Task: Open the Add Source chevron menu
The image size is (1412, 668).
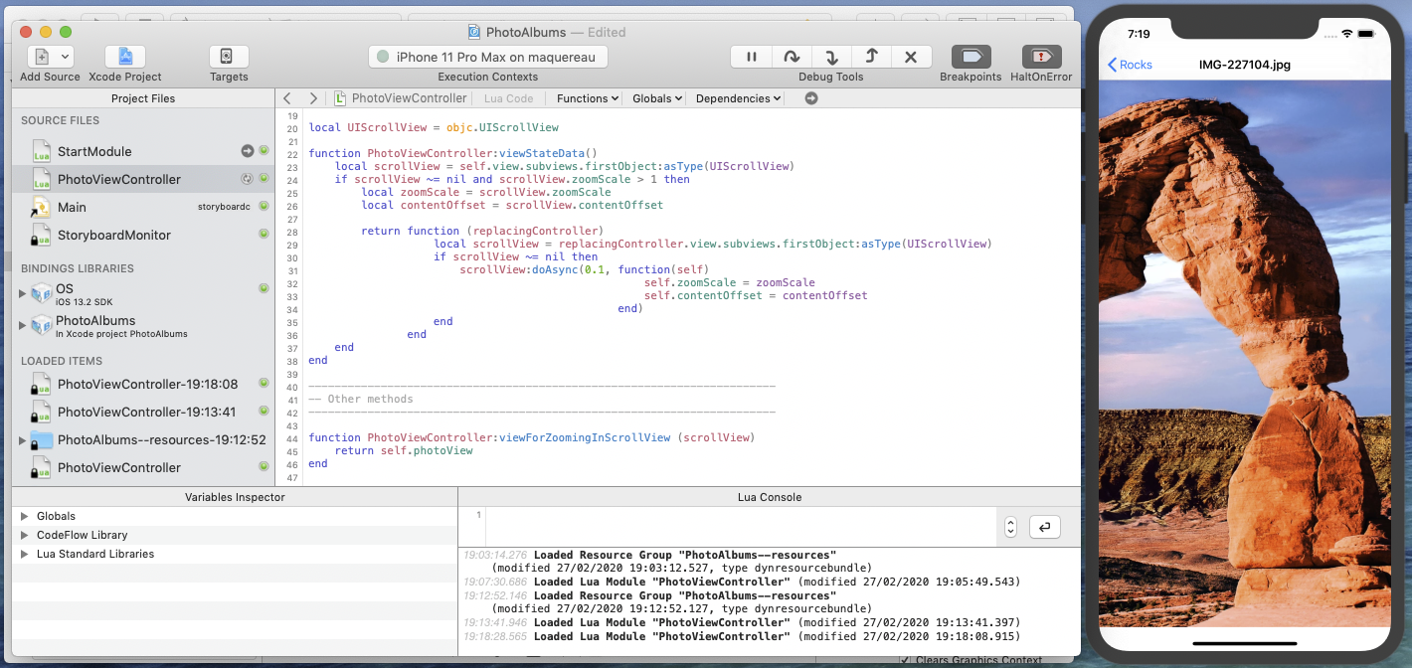Action: click(x=65, y=57)
